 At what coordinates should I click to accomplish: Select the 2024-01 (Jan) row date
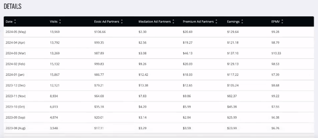[15, 75]
